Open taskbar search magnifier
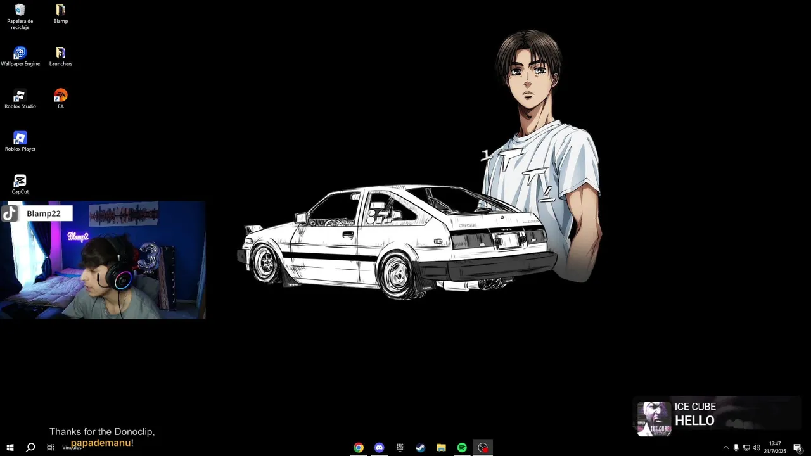The image size is (811, 456). click(x=30, y=448)
